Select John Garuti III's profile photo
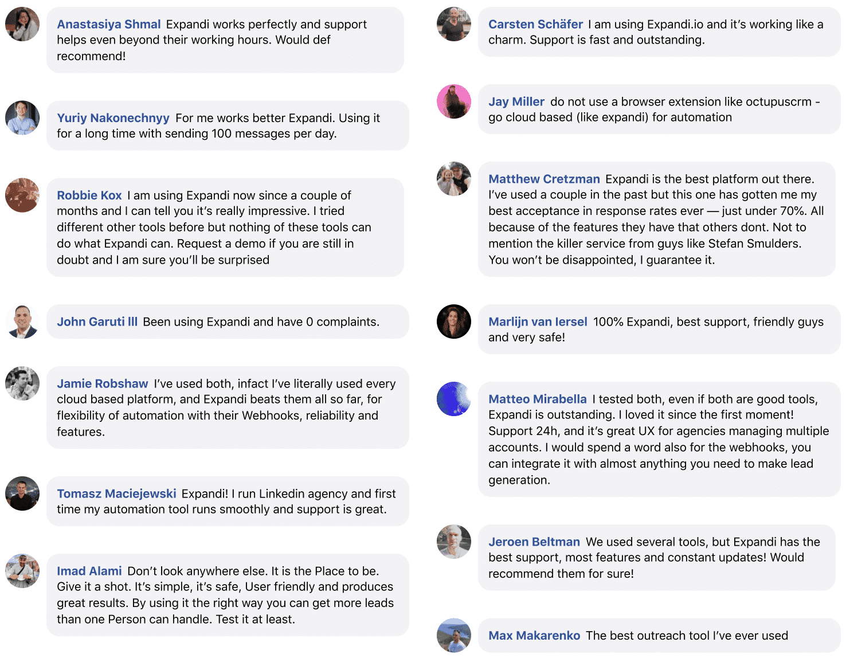The image size is (846, 658). click(22, 322)
